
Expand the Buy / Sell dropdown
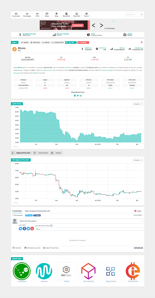[71, 43]
